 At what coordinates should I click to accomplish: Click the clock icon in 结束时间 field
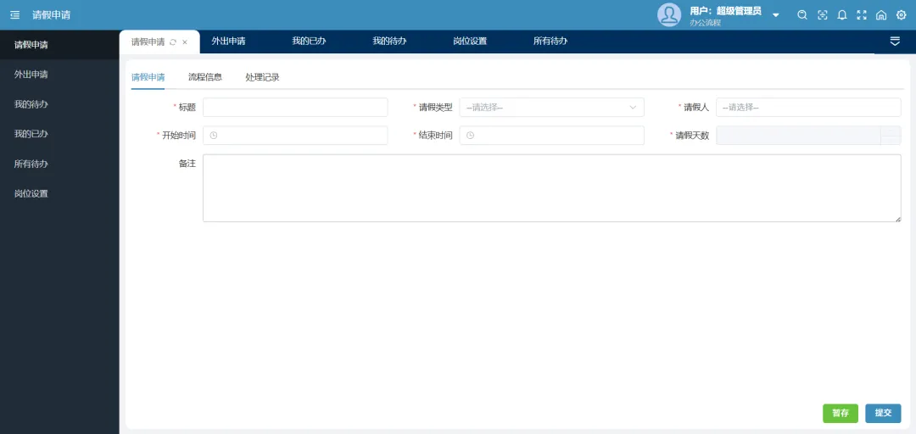[470, 136]
